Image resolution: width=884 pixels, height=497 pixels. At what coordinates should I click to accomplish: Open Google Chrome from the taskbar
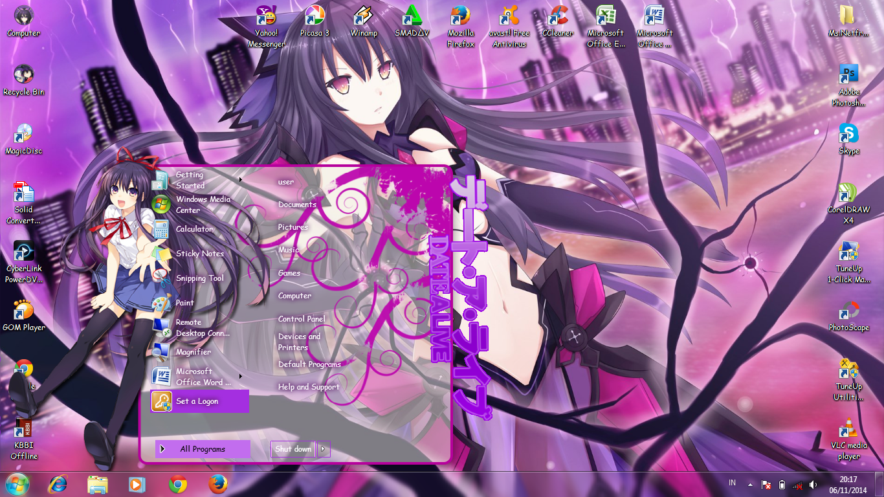coord(178,484)
